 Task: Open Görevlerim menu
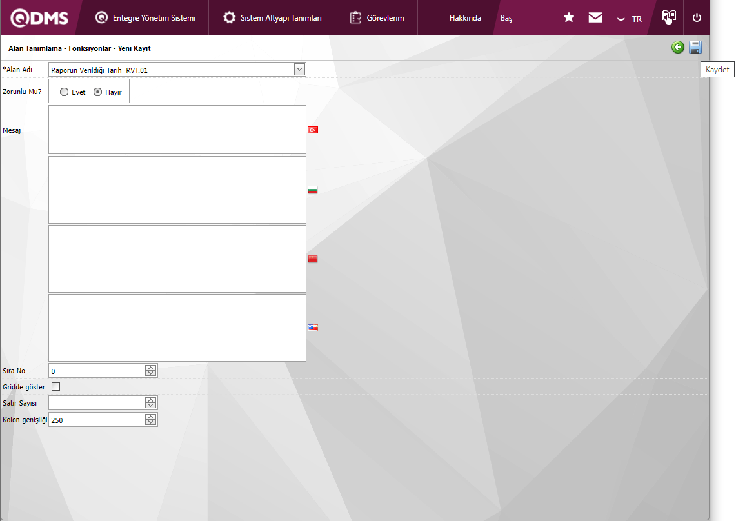[x=377, y=18]
